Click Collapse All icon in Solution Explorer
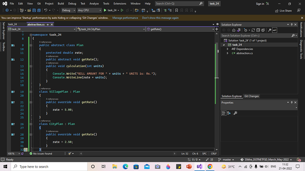Image resolution: width=305 pixels, height=171 pixels. pyautogui.click(x=258, y=30)
